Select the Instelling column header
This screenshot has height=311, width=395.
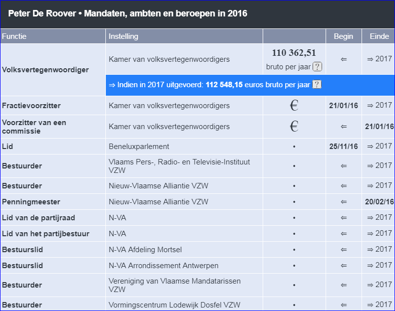(x=123, y=36)
